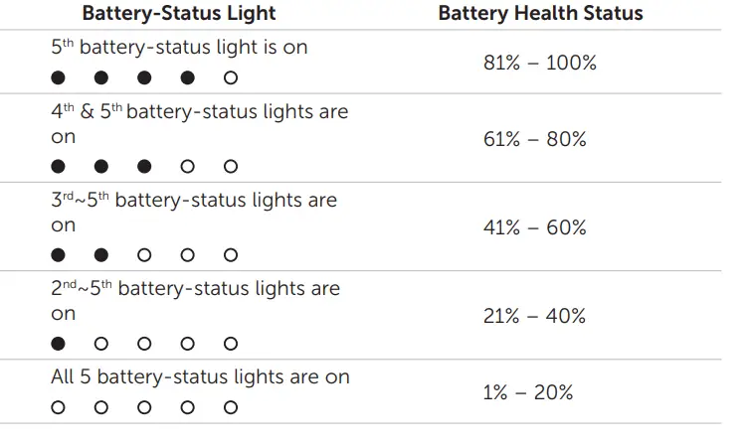Click the fourth light in the 61% – 80% row
Image resolution: width=748 pixels, height=445 pixels.
188,166
